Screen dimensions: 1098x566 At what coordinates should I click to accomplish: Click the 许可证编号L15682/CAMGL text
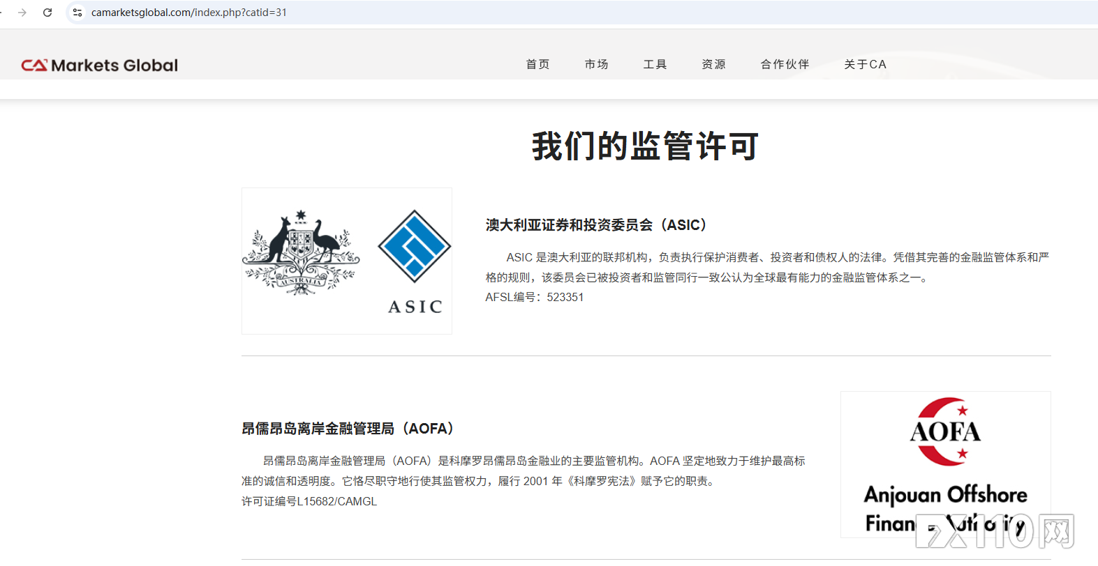pos(309,501)
